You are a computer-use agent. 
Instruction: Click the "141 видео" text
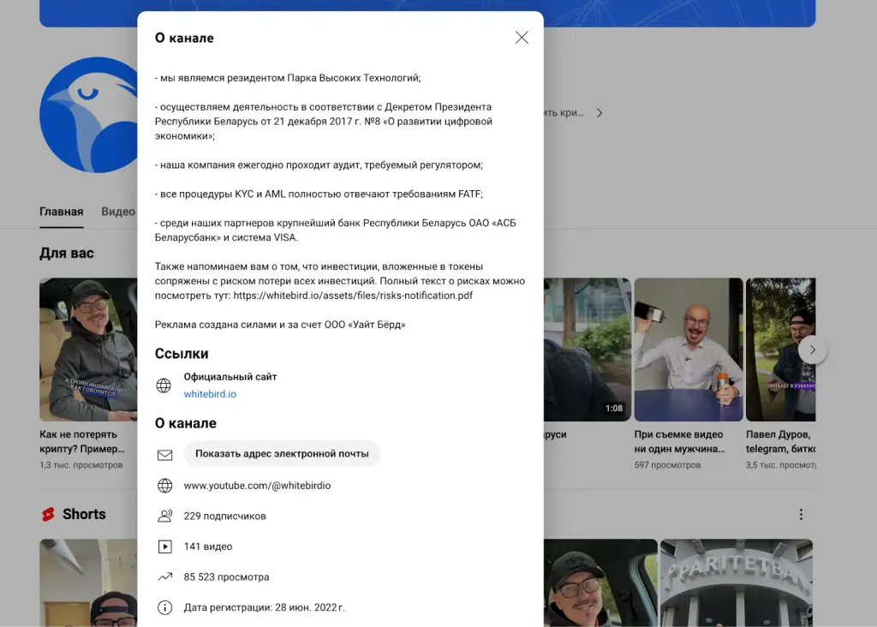coord(207,546)
